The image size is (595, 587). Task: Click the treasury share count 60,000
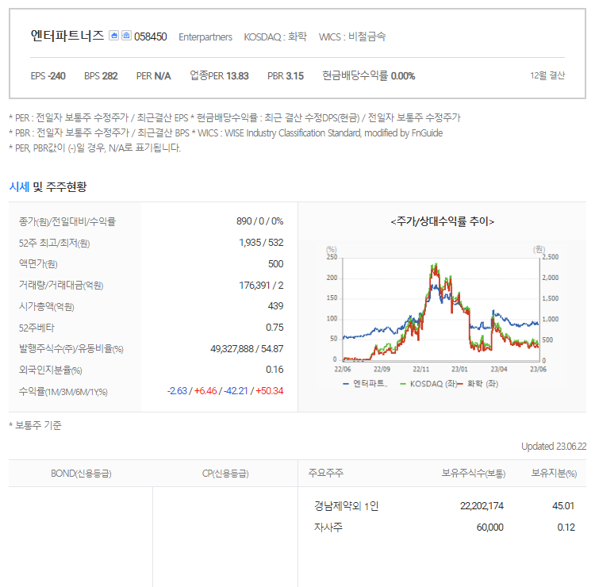tap(490, 527)
